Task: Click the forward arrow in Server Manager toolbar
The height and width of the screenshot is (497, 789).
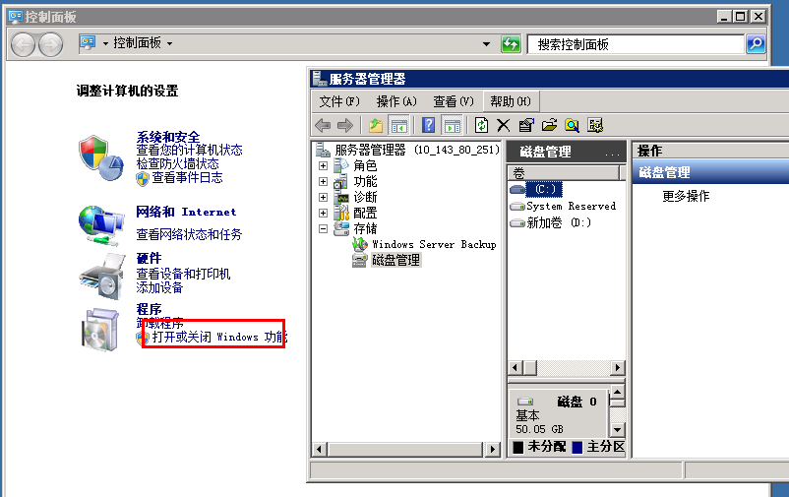Action: coord(345,125)
